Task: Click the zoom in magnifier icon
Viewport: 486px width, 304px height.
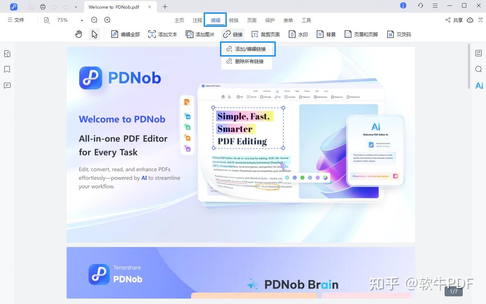Action: click(107, 20)
